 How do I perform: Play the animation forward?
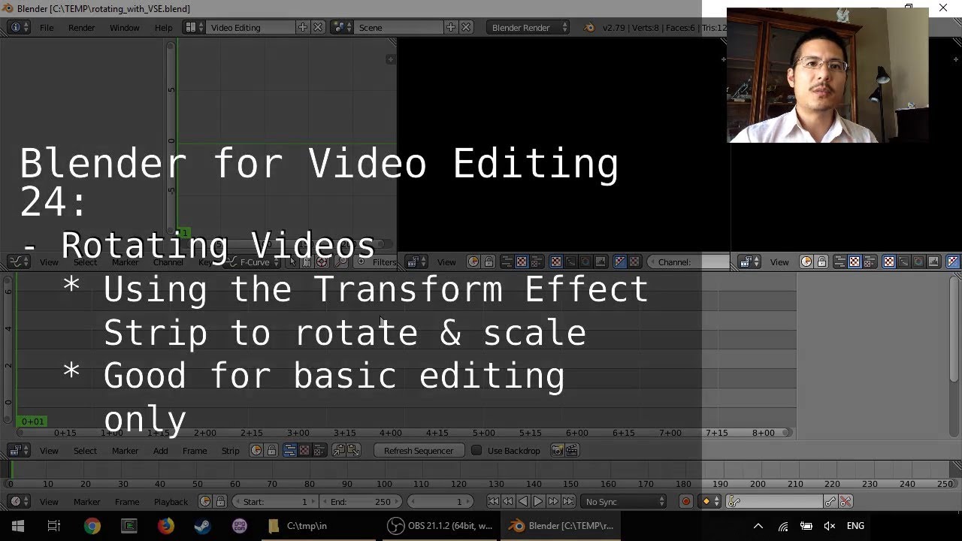[x=538, y=501]
